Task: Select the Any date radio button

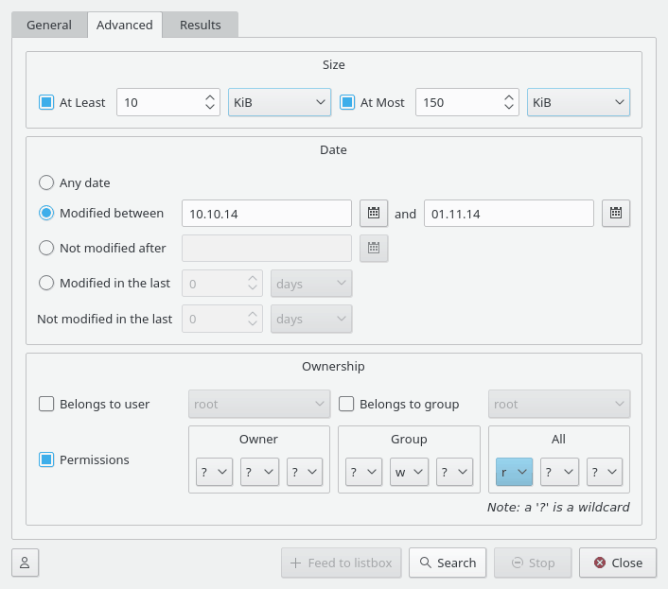Action: [x=46, y=182]
